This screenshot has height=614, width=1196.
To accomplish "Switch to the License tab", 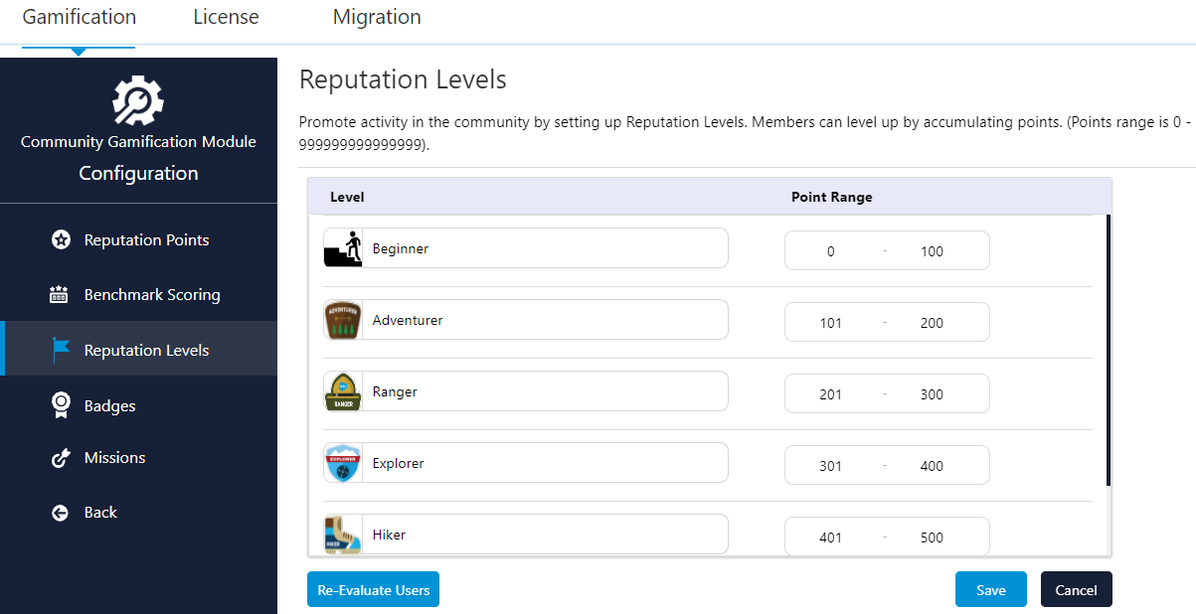I will (226, 18).
